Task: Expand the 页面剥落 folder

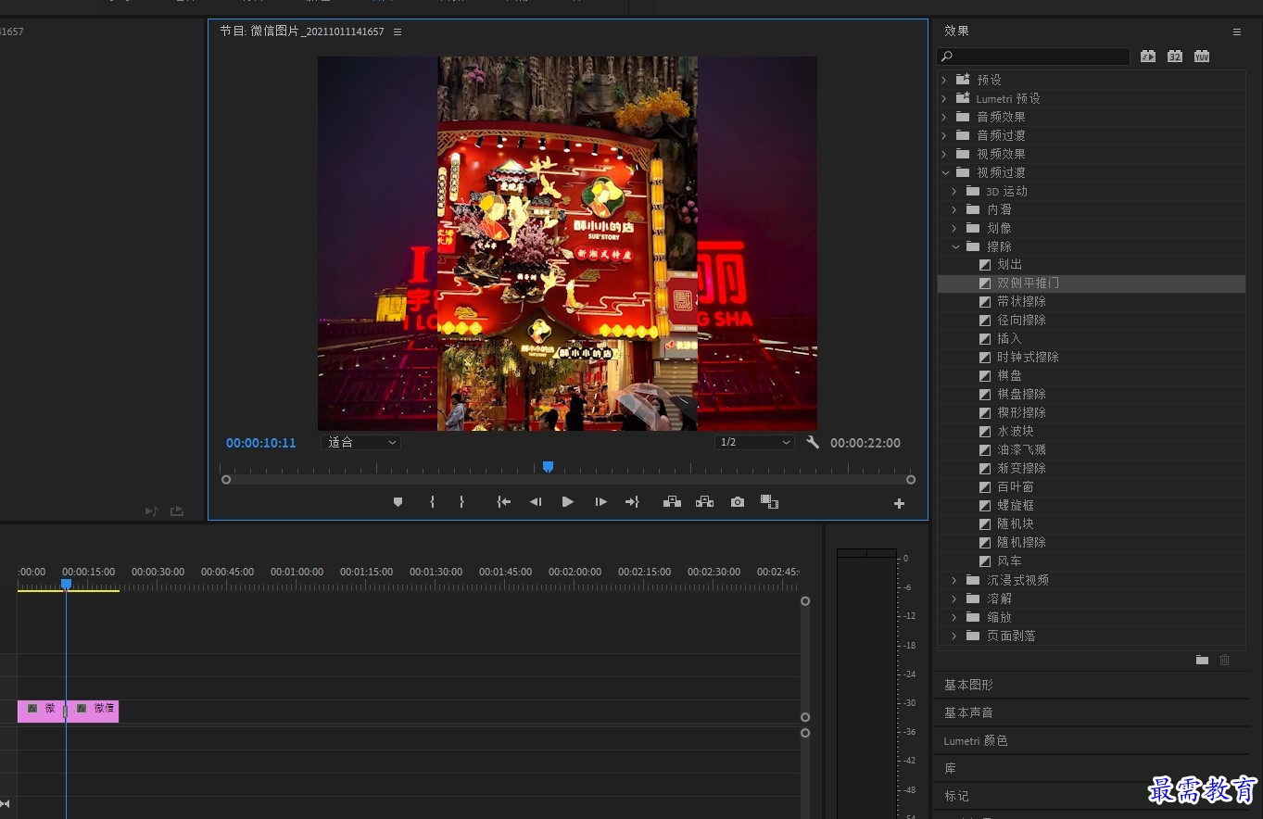Action: point(954,636)
